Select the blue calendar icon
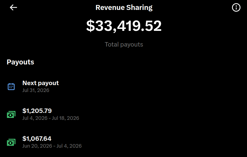 (11, 86)
